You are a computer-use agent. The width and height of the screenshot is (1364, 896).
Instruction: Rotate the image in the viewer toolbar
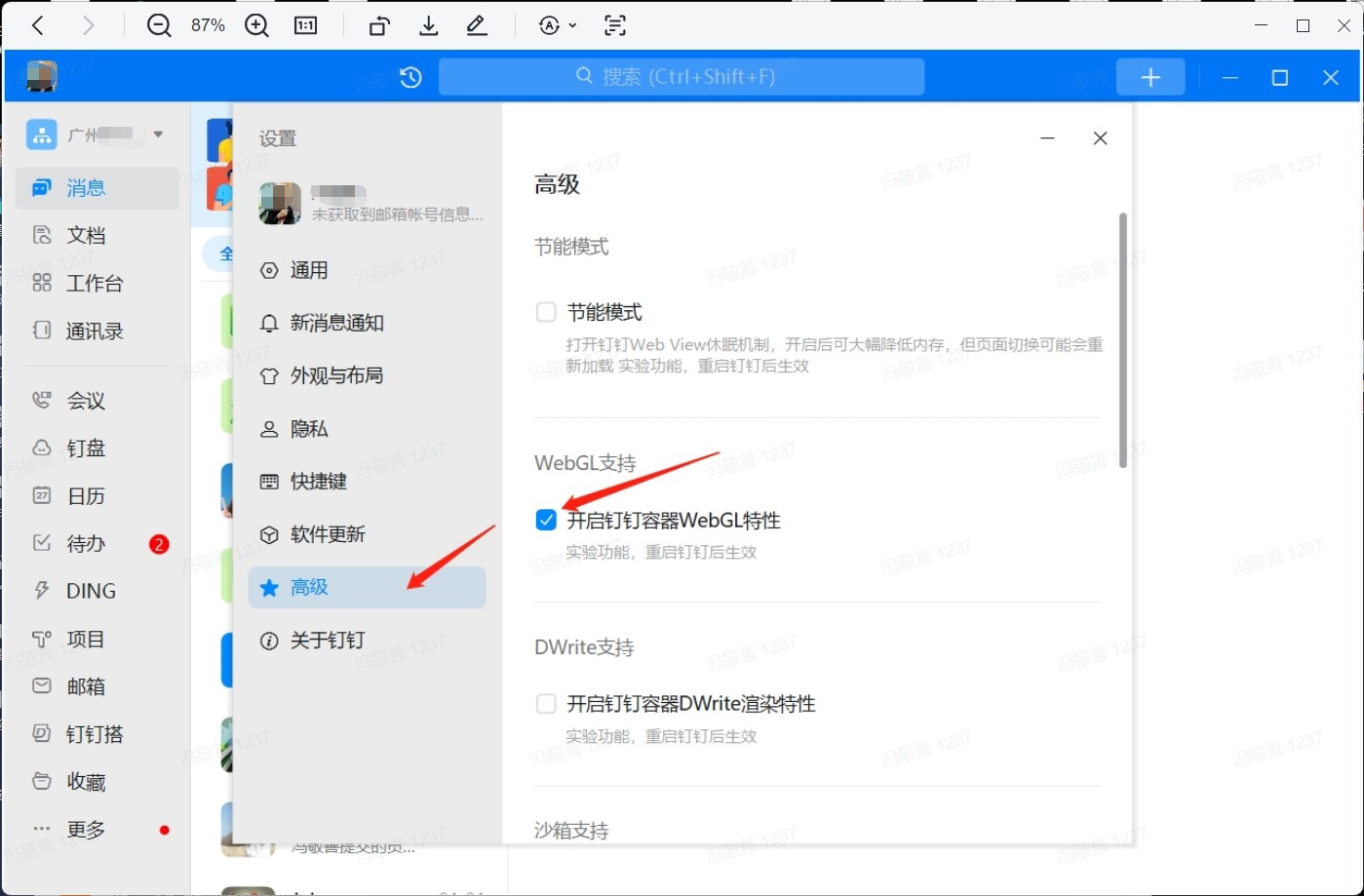(379, 26)
